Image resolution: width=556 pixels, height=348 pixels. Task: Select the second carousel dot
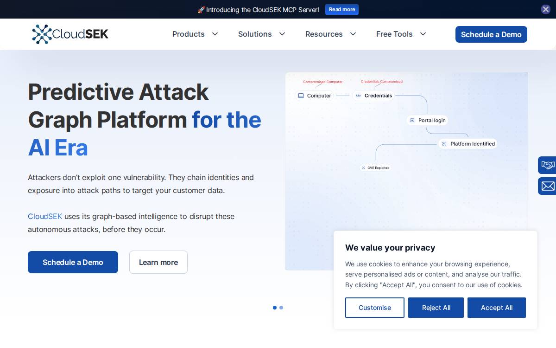click(x=281, y=308)
